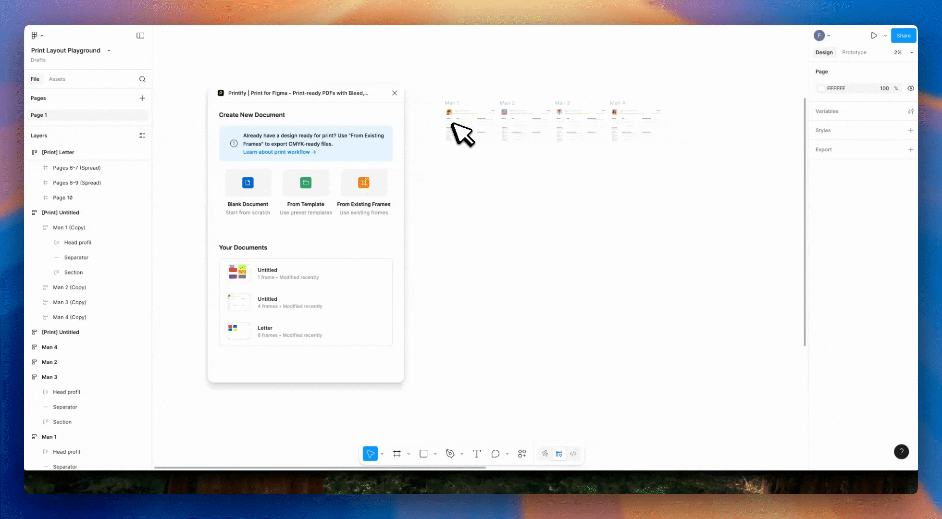The width and height of the screenshot is (942, 519).
Task: Expand the Print Layout Playground file menu
Action: coord(109,50)
